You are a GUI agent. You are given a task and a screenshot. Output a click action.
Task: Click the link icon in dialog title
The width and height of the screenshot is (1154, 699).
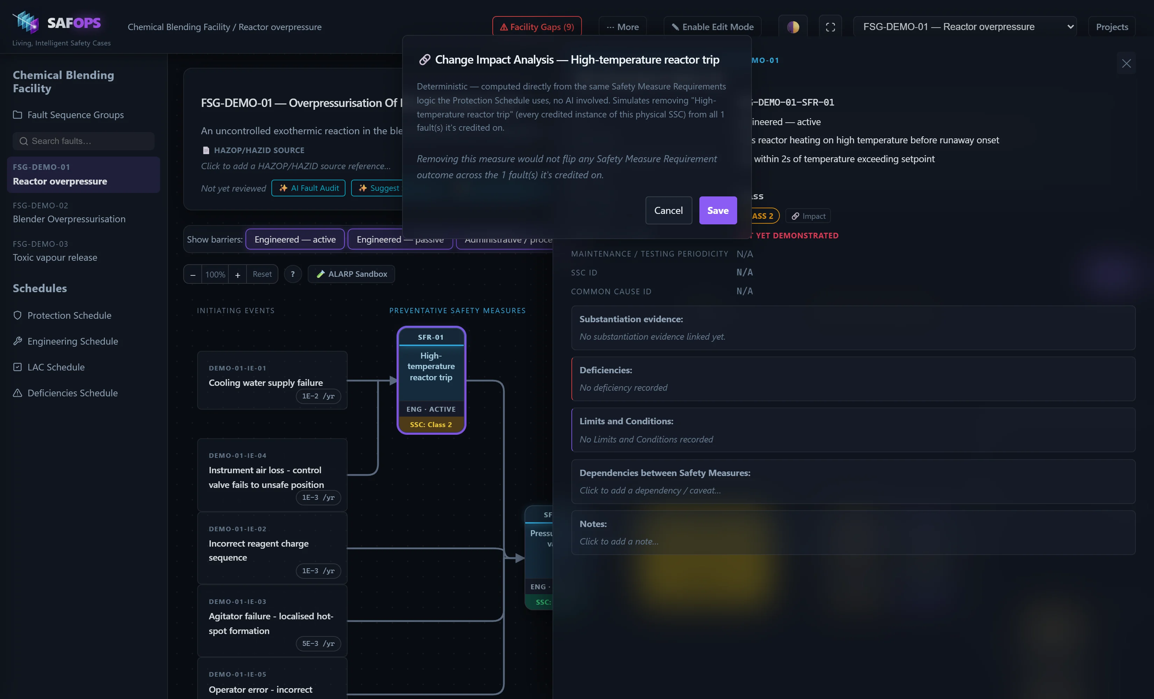click(x=424, y=59)
